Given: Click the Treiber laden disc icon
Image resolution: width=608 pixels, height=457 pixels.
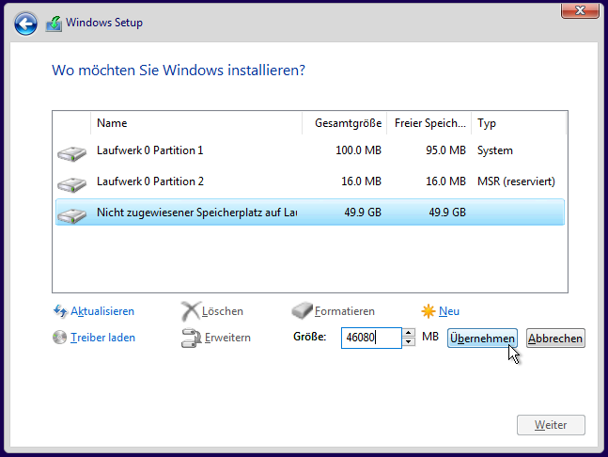Looking at the screenshot, I should [x=60, y=338].
